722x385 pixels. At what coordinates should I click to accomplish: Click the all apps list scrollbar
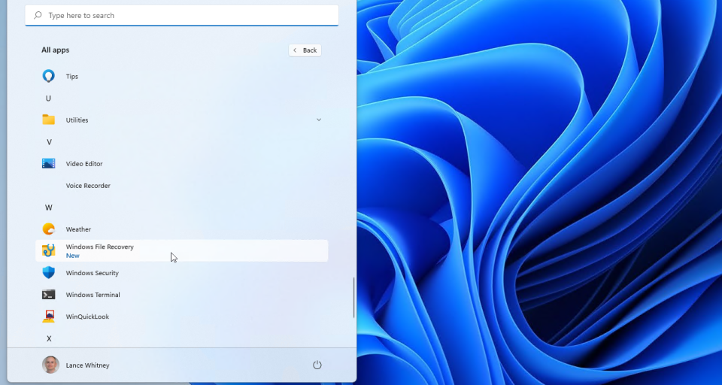353,298
